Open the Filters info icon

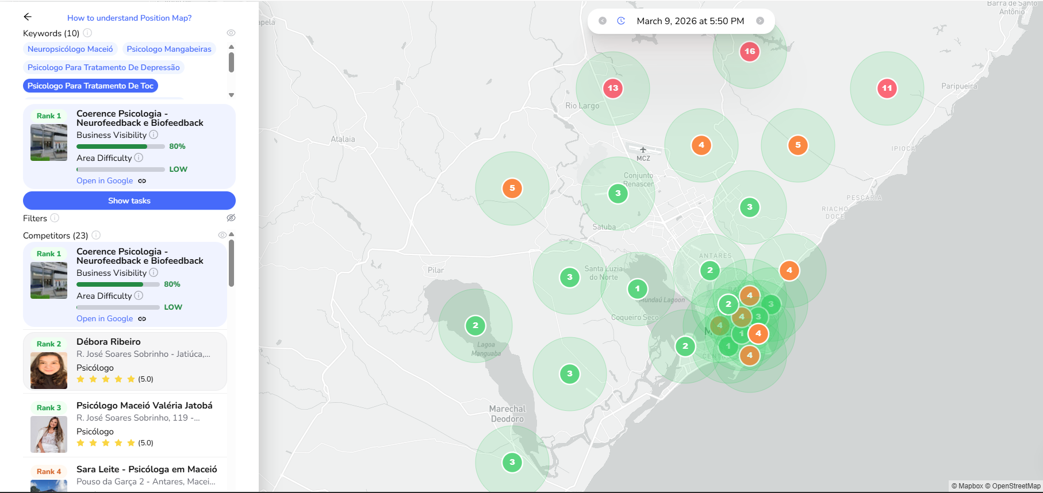pyautogui.click(x=55, y=218)
